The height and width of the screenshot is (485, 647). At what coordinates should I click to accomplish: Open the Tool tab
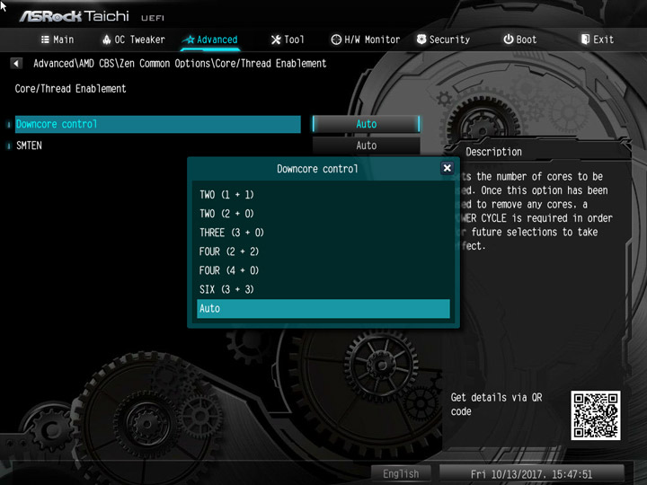click(288, 40)
